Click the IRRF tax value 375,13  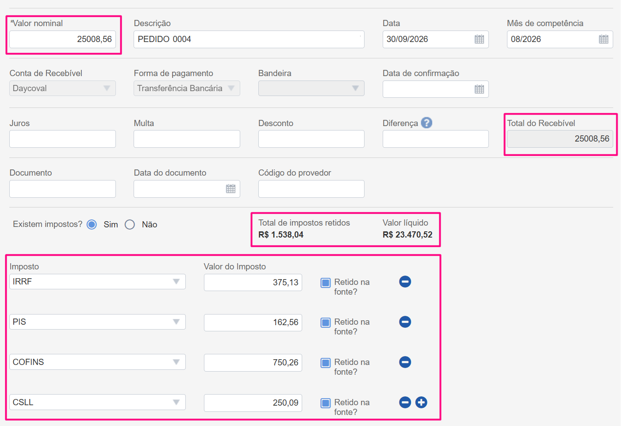coord(253,282)
